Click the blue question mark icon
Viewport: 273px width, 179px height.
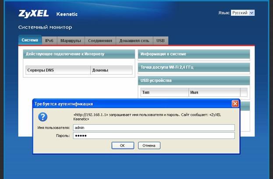43,117
